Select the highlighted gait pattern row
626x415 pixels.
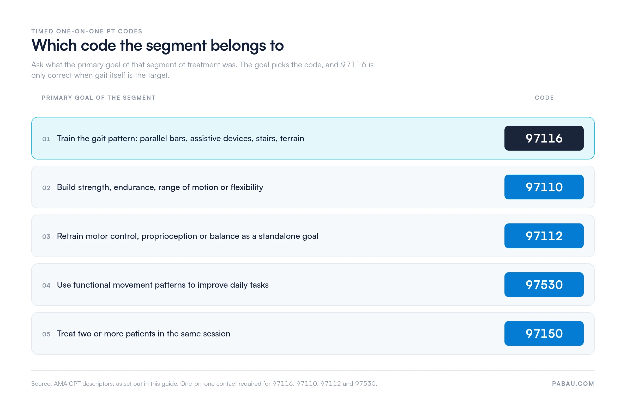click(313, 138)
